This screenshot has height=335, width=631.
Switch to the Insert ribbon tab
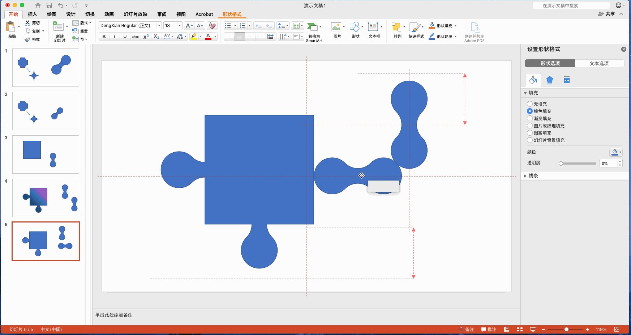[x=33, y=14]
